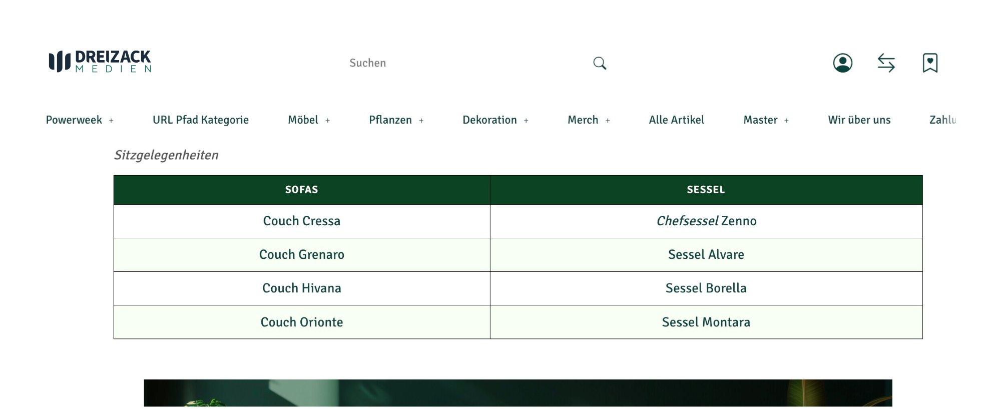Open Wir über uns page
The width and height of the screenshot is (1001, 409).
click(x=859, y=120)
